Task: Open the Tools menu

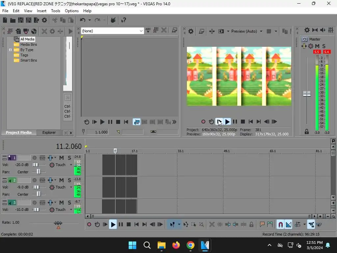Action: 55,11
